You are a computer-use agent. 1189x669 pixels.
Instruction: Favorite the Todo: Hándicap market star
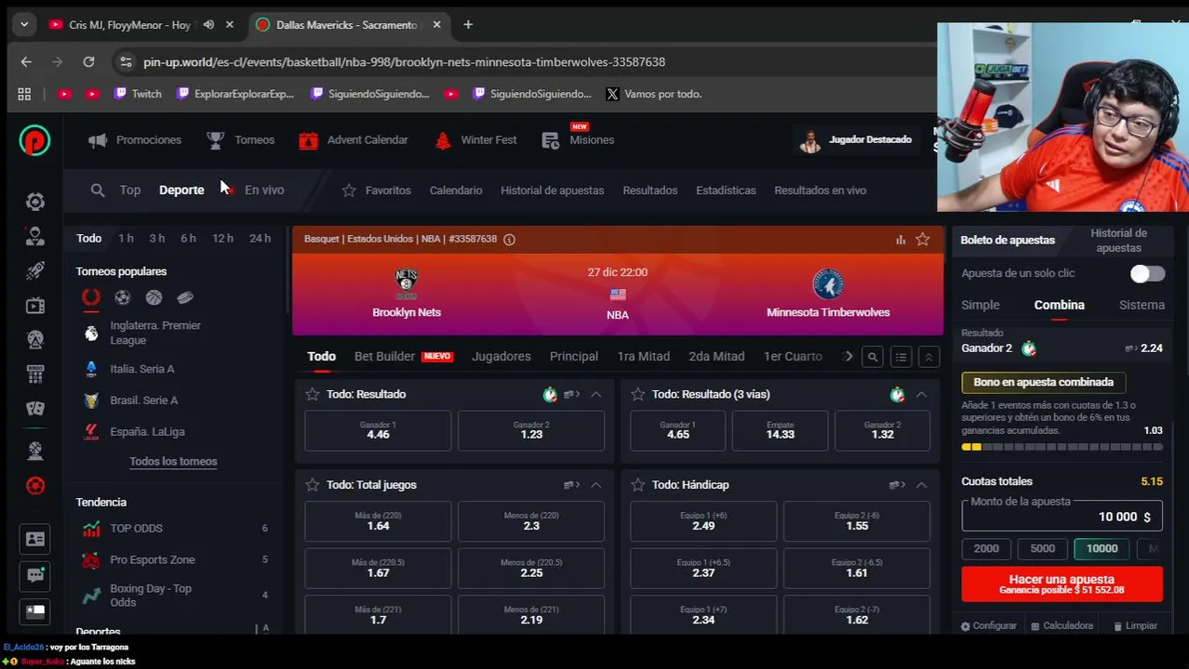point(638,485)
